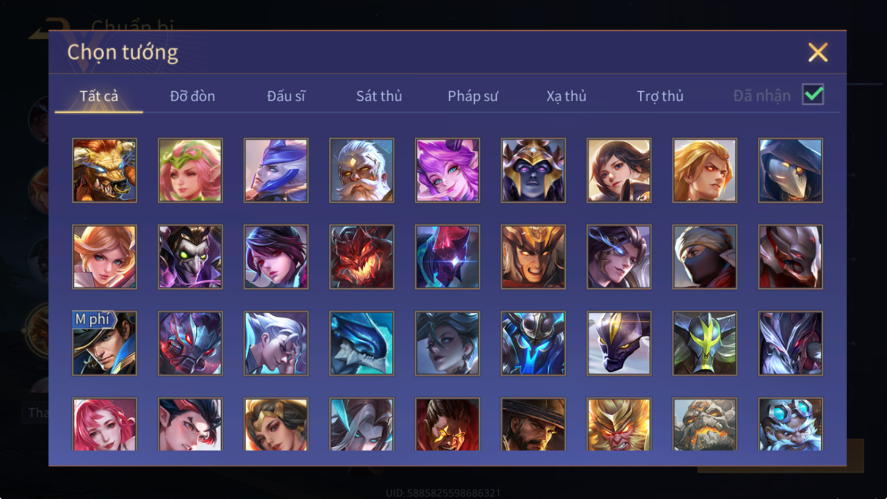The width and height of the screenshot is (887, 499).
Task: Close the 'Chọn tướng' dialog
Action: point(818,53)
